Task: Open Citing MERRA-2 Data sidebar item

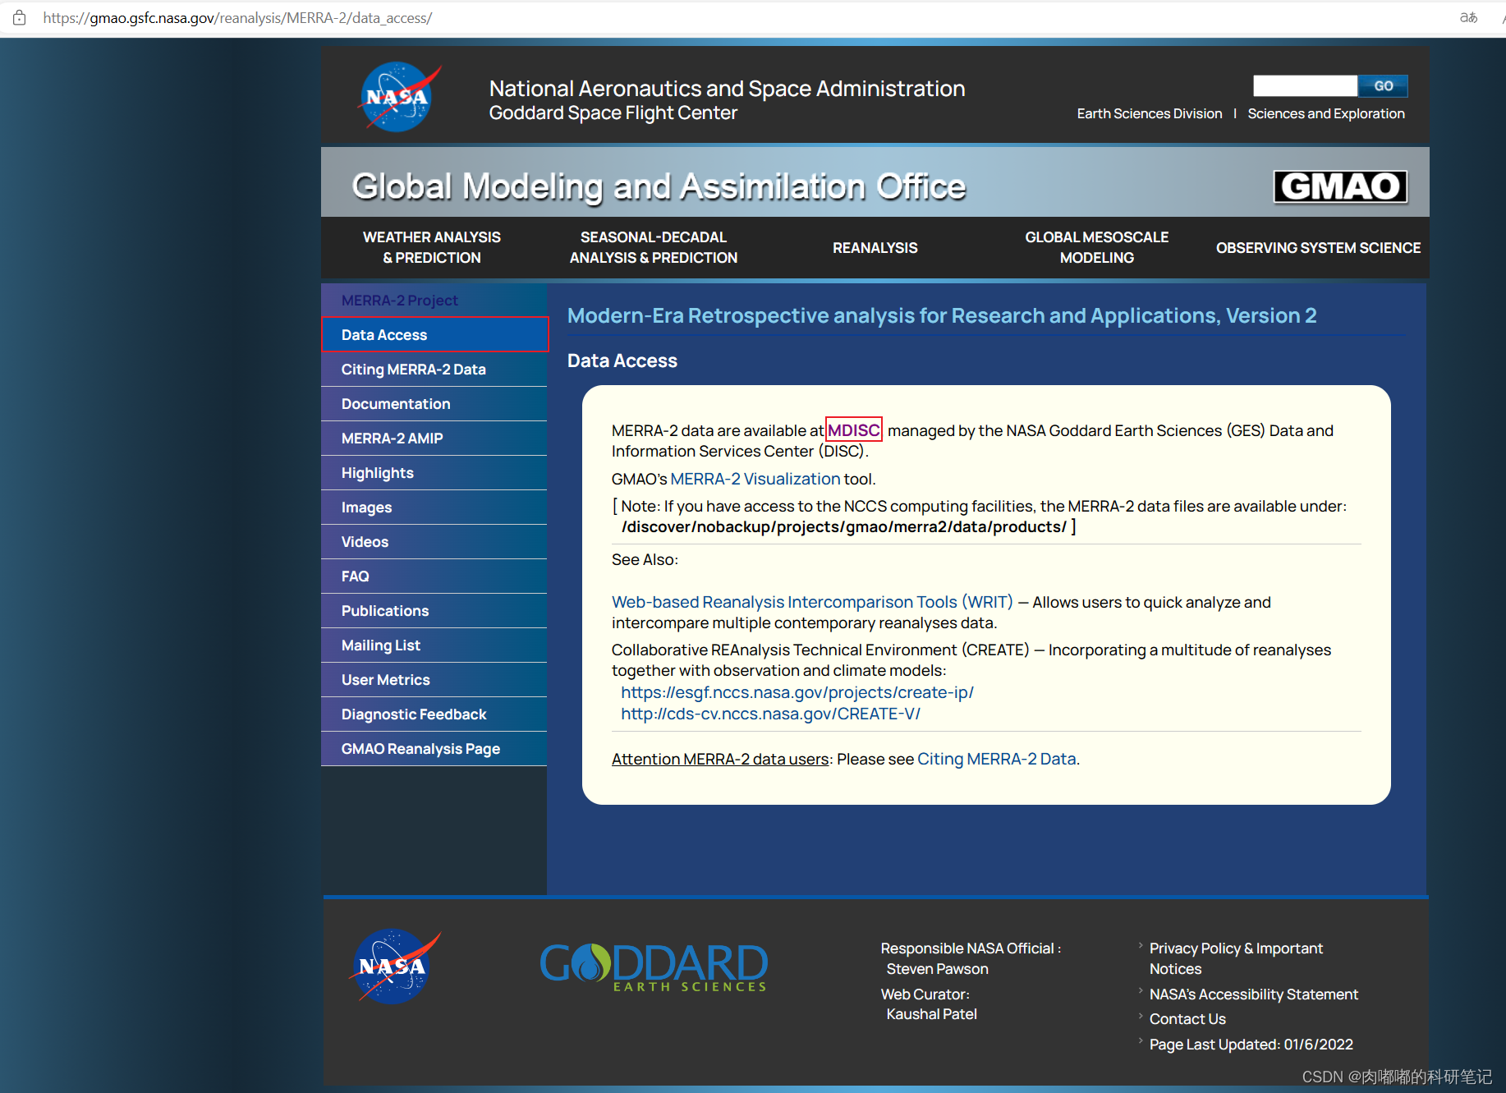Action: [434, 370]
